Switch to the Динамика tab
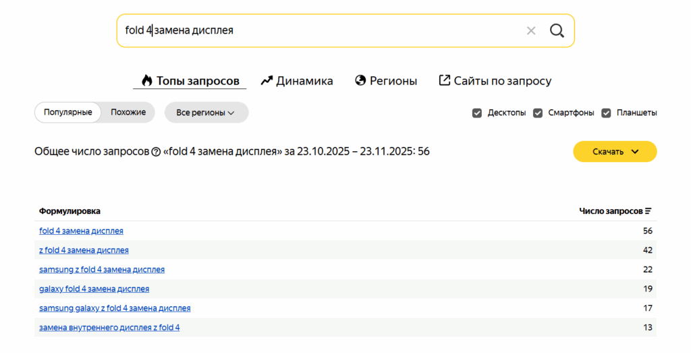This screenshot has height=353, width=691. pyautogui.click(x=297, y=81)
